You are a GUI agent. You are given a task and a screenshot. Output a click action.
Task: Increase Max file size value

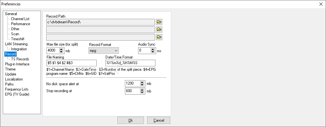61,49
